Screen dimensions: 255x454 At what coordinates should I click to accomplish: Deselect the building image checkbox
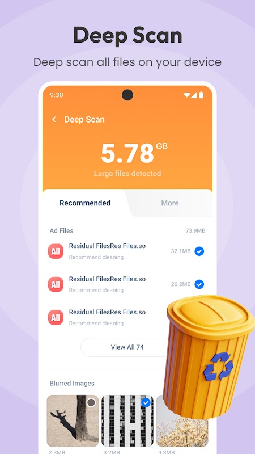click(146, 402)
